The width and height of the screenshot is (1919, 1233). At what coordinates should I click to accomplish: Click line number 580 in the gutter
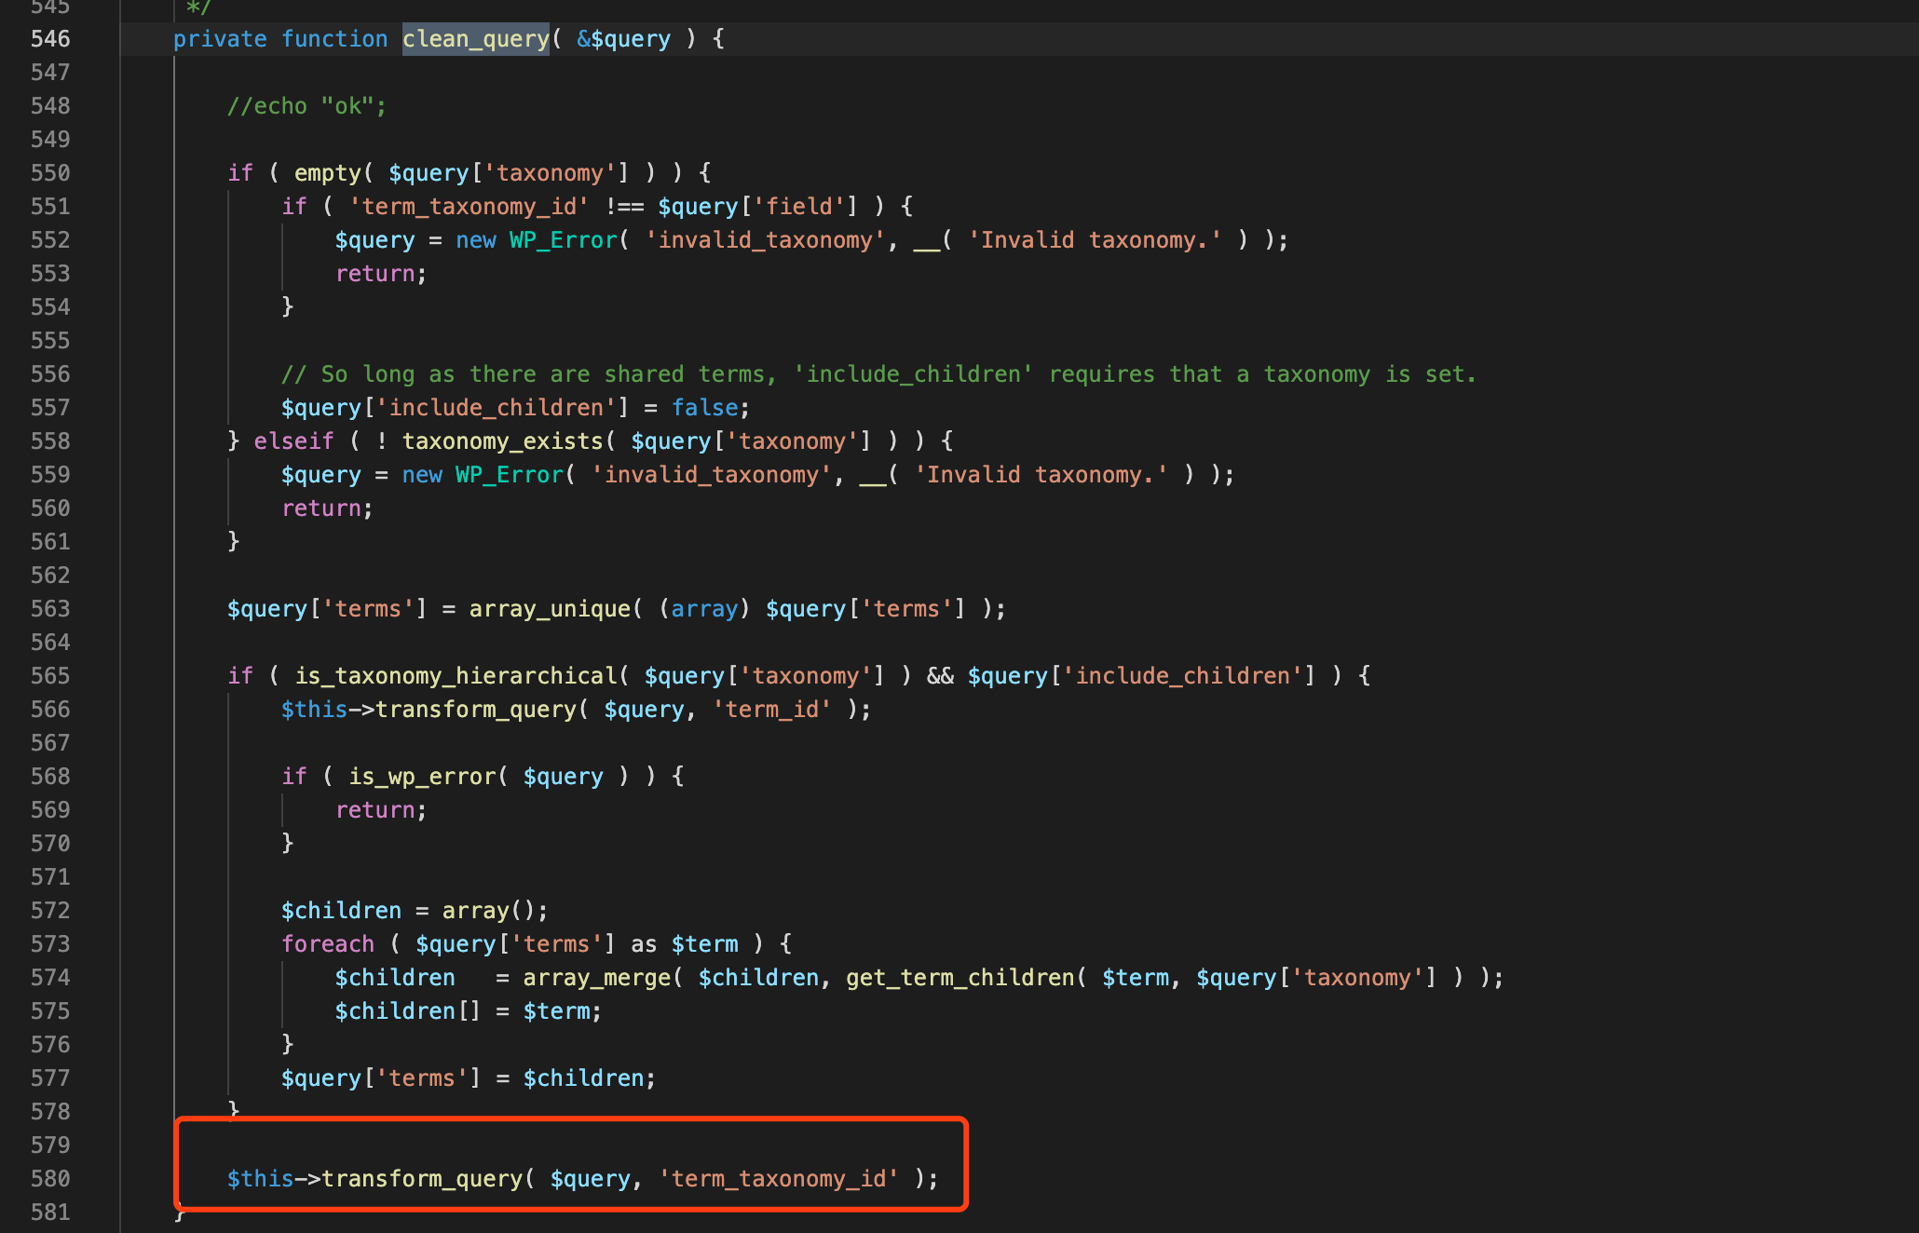(50, 1179)
